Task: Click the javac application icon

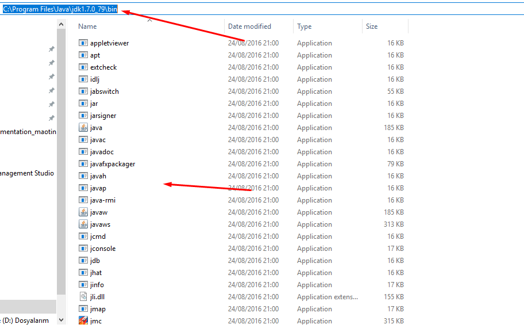Action: pyautogui.click(x=83, y=140)
